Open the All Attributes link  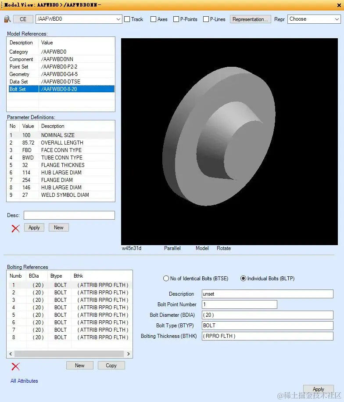(x=24, y=381)
